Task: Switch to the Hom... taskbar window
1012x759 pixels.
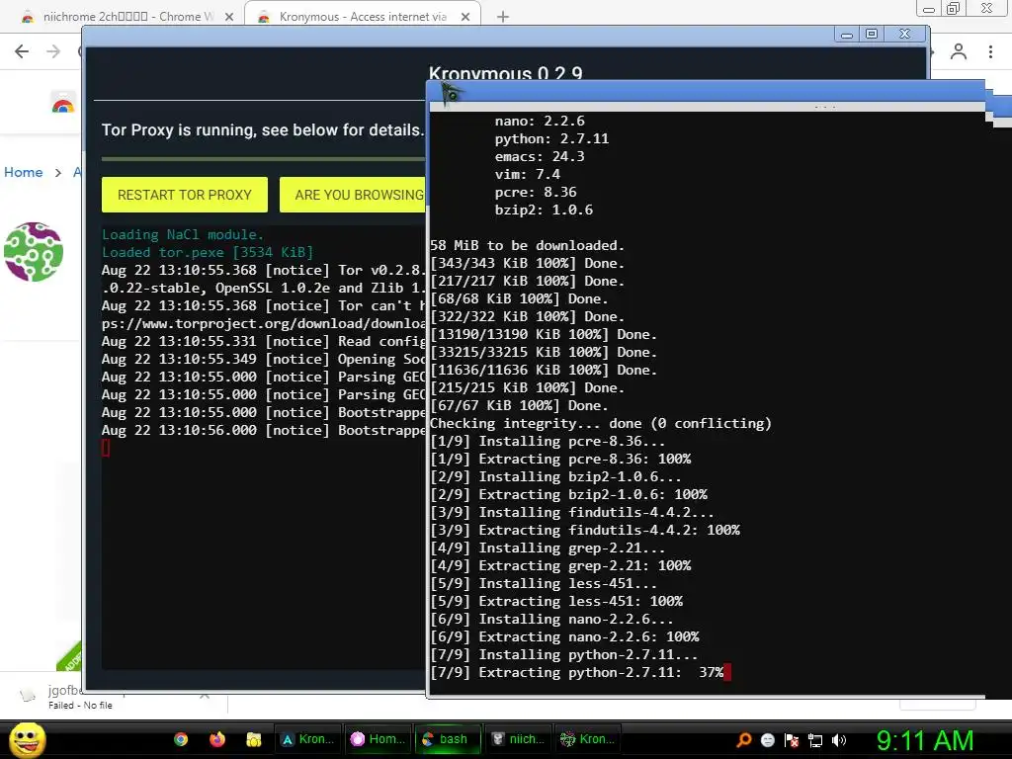Action: [378, 739]
